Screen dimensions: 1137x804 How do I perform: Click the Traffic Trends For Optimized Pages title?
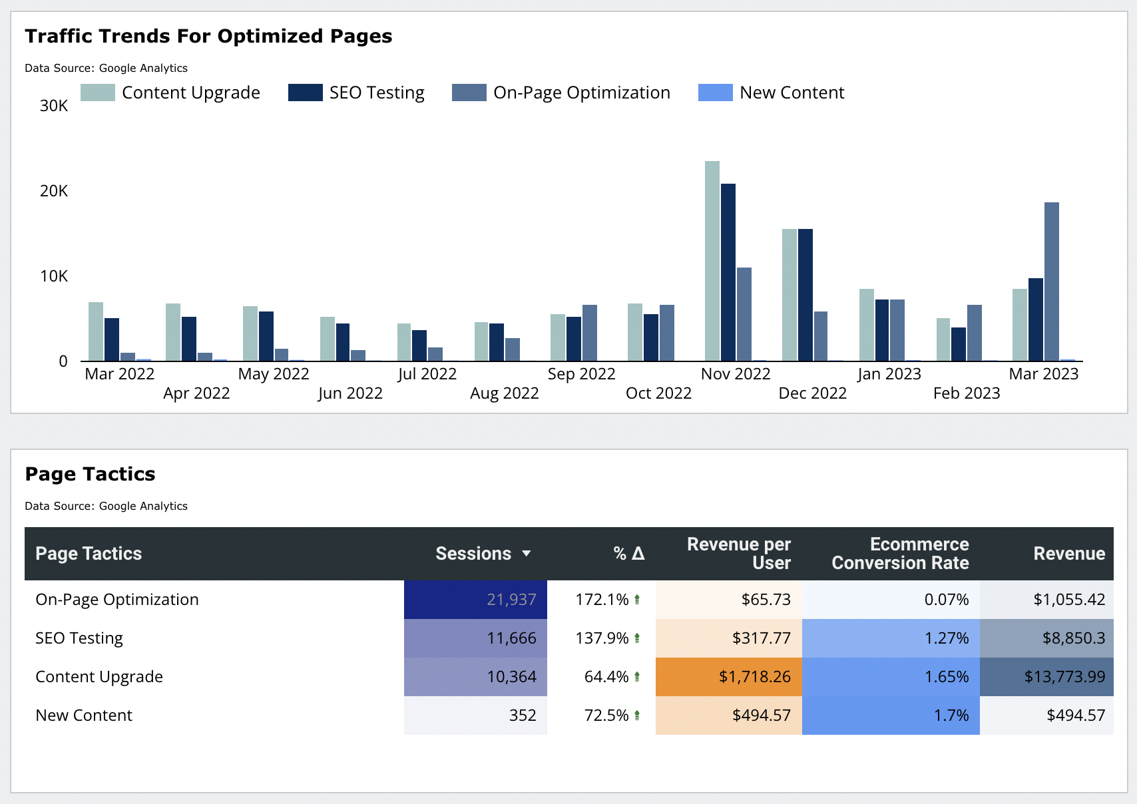pos(208,36)
